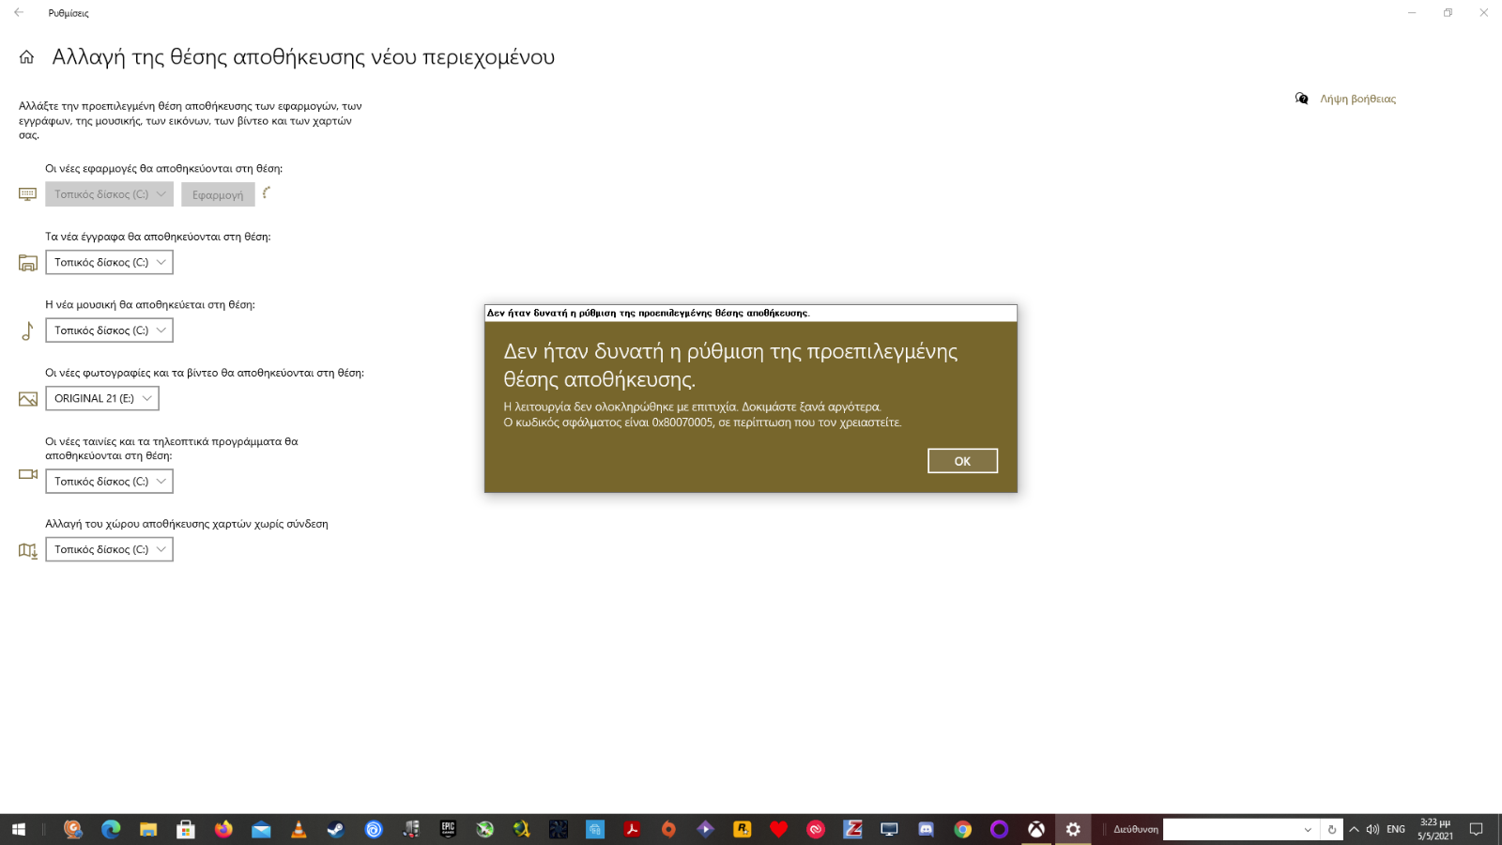Viewport: 1502px width, 845px height.
Task: Click the photos picture icon
Action: click(28, 399)
